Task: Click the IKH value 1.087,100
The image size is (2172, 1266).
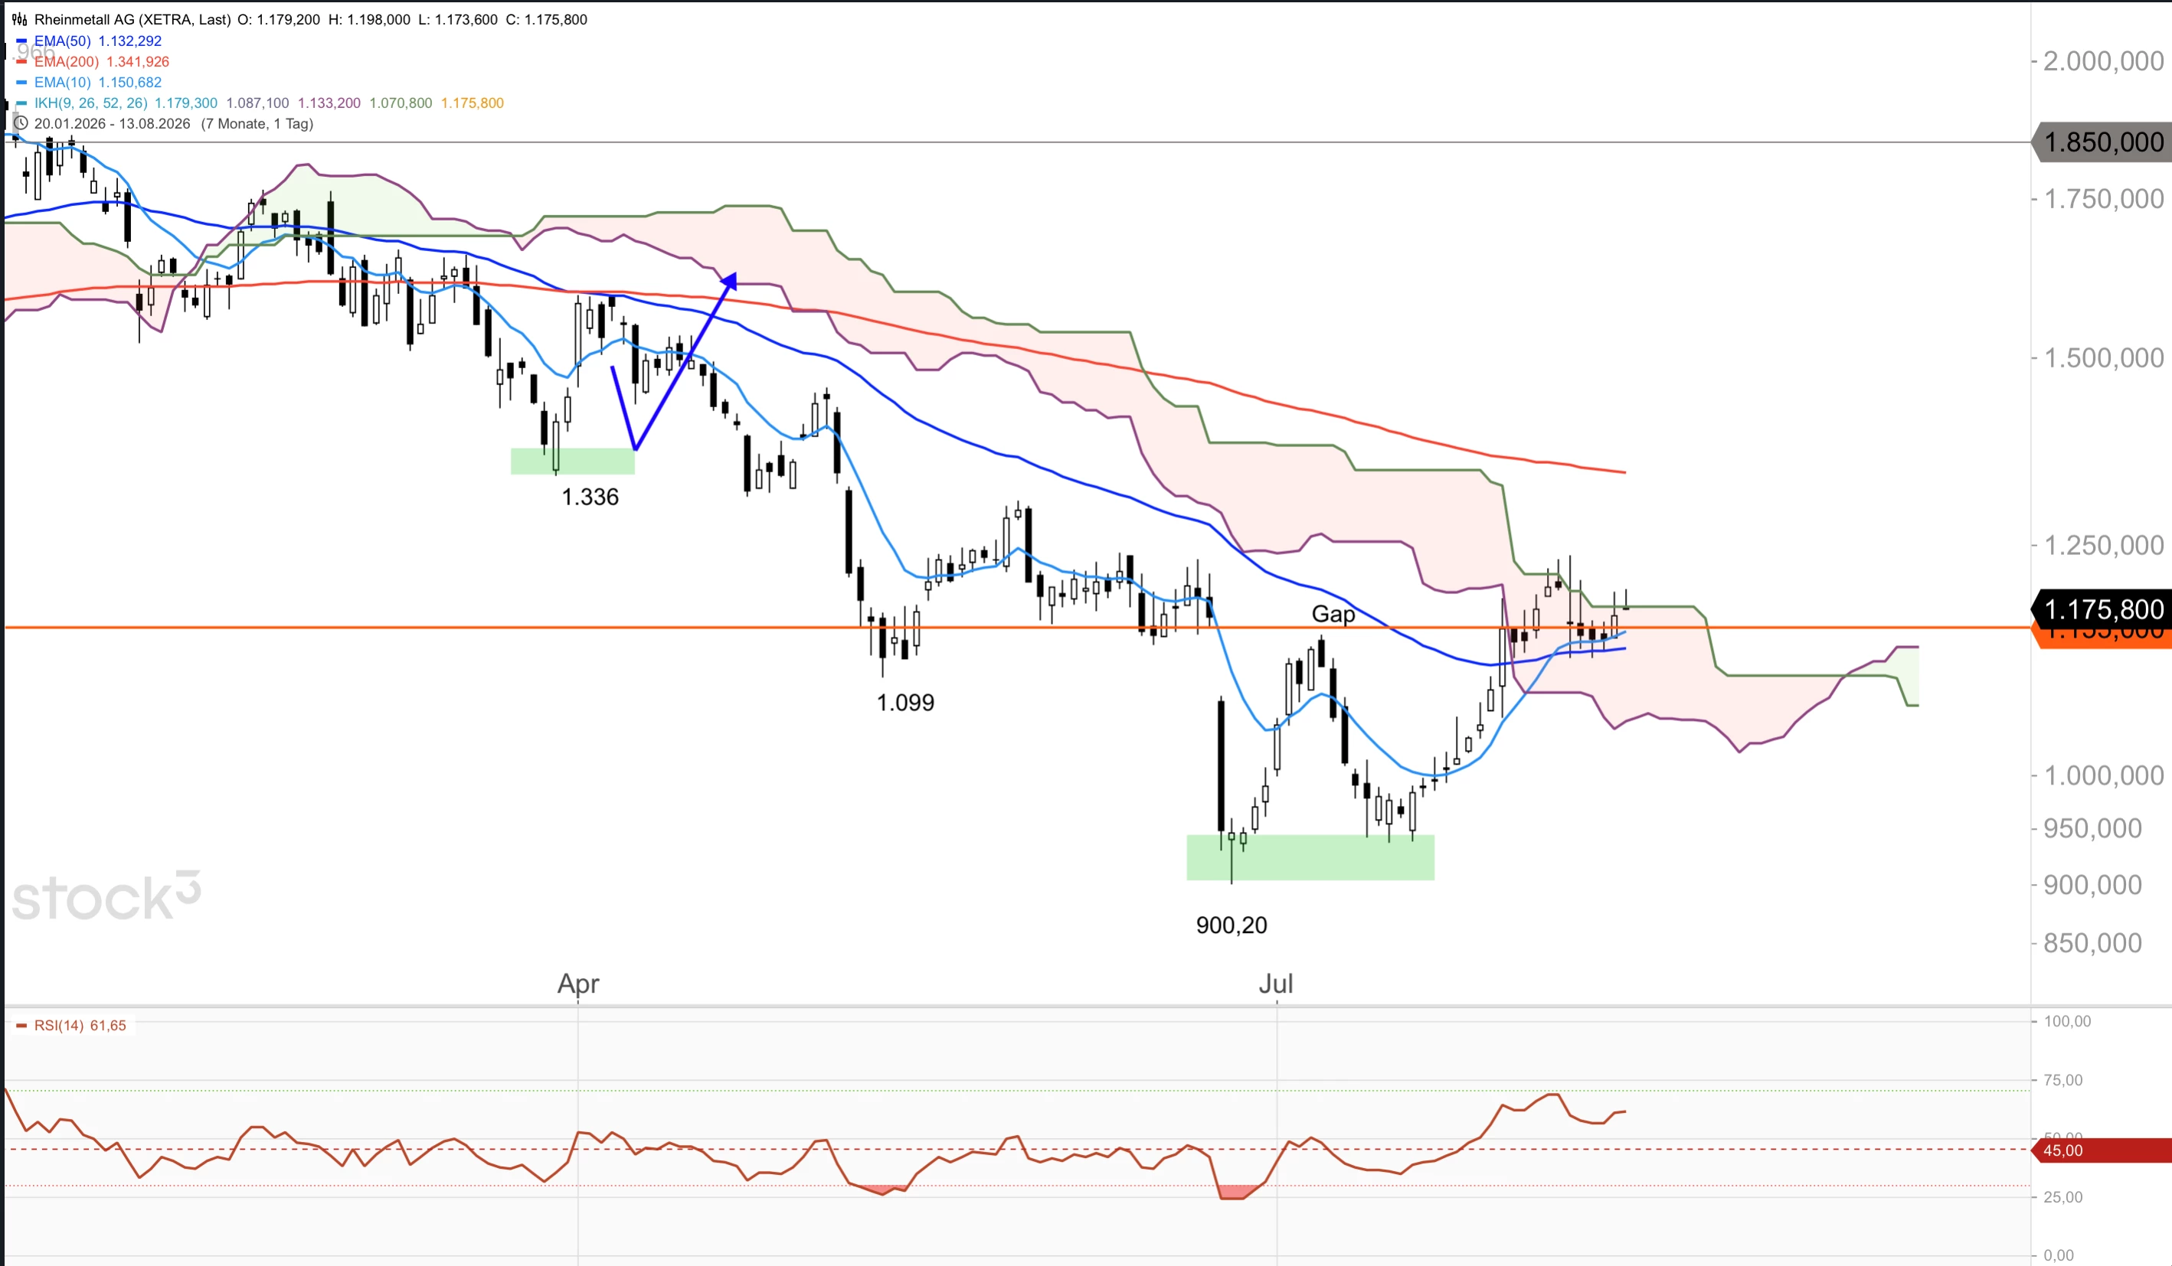Action: 257,103
